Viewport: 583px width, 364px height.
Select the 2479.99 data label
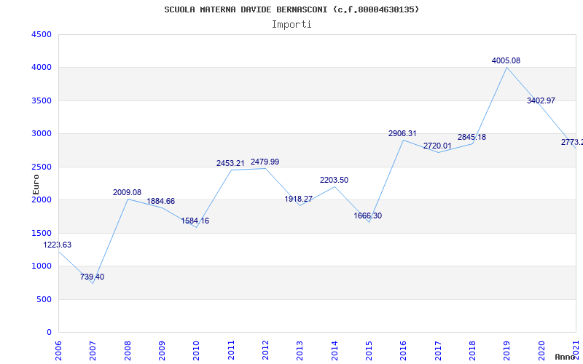coord(265,162)
